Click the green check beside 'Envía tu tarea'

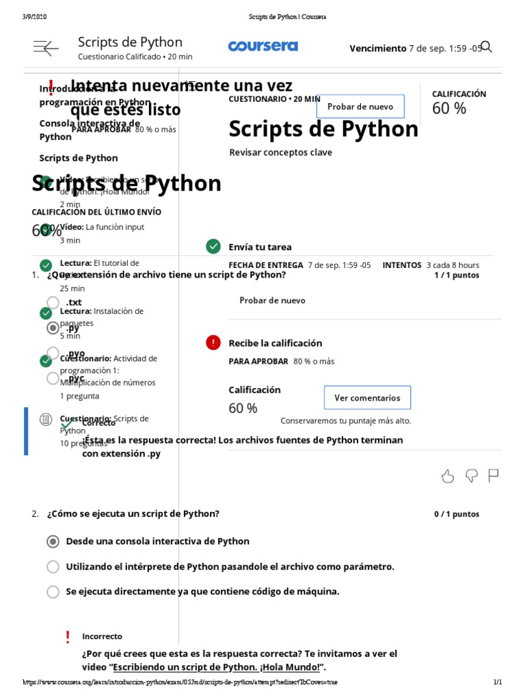coord(213,247)
